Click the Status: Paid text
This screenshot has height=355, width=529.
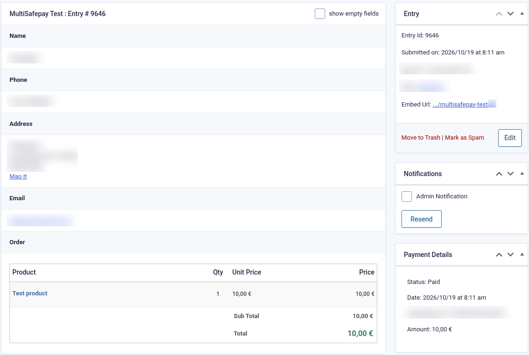coord(423,282)
